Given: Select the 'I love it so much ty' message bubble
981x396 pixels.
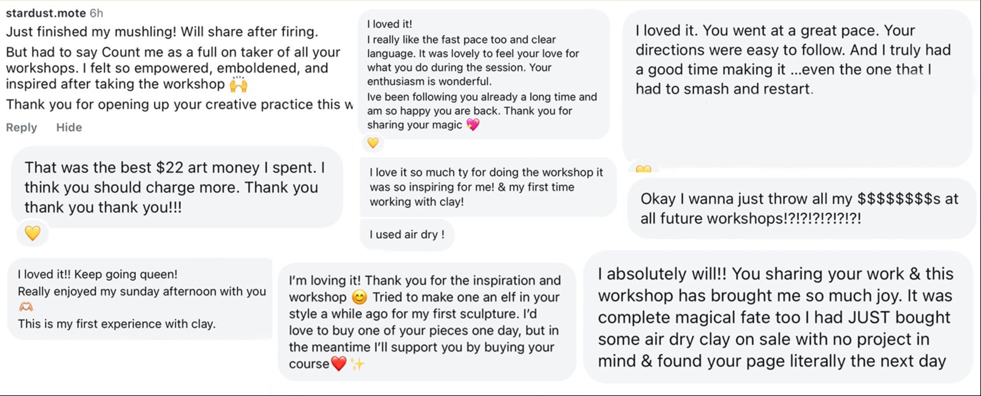Looking at the screenshot, I should [487, 187].
